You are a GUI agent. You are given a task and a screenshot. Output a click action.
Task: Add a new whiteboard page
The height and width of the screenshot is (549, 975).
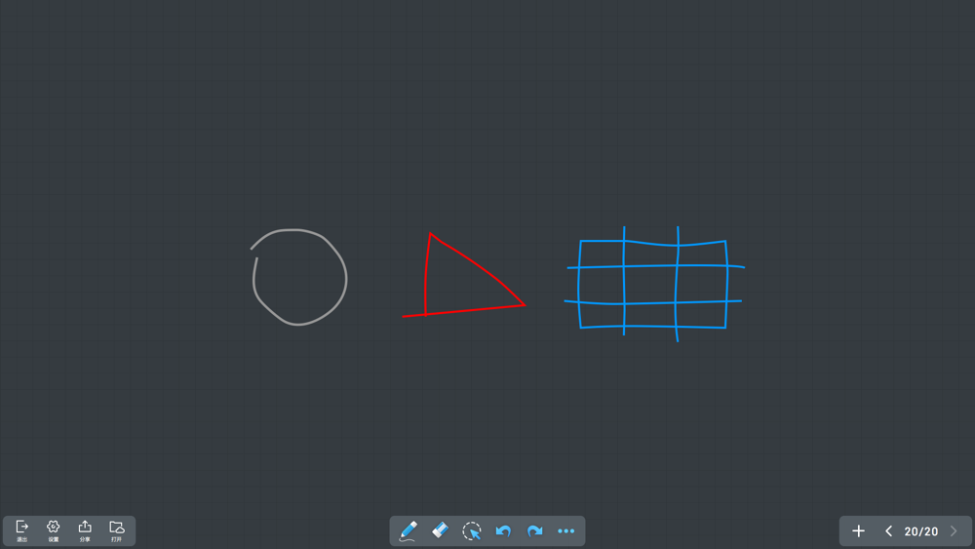pyautogui.click(x=858, y=531)
